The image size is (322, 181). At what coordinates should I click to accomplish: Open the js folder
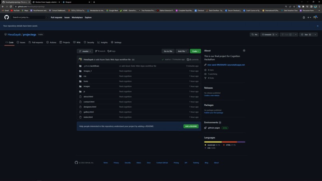(x=84, y=92)
